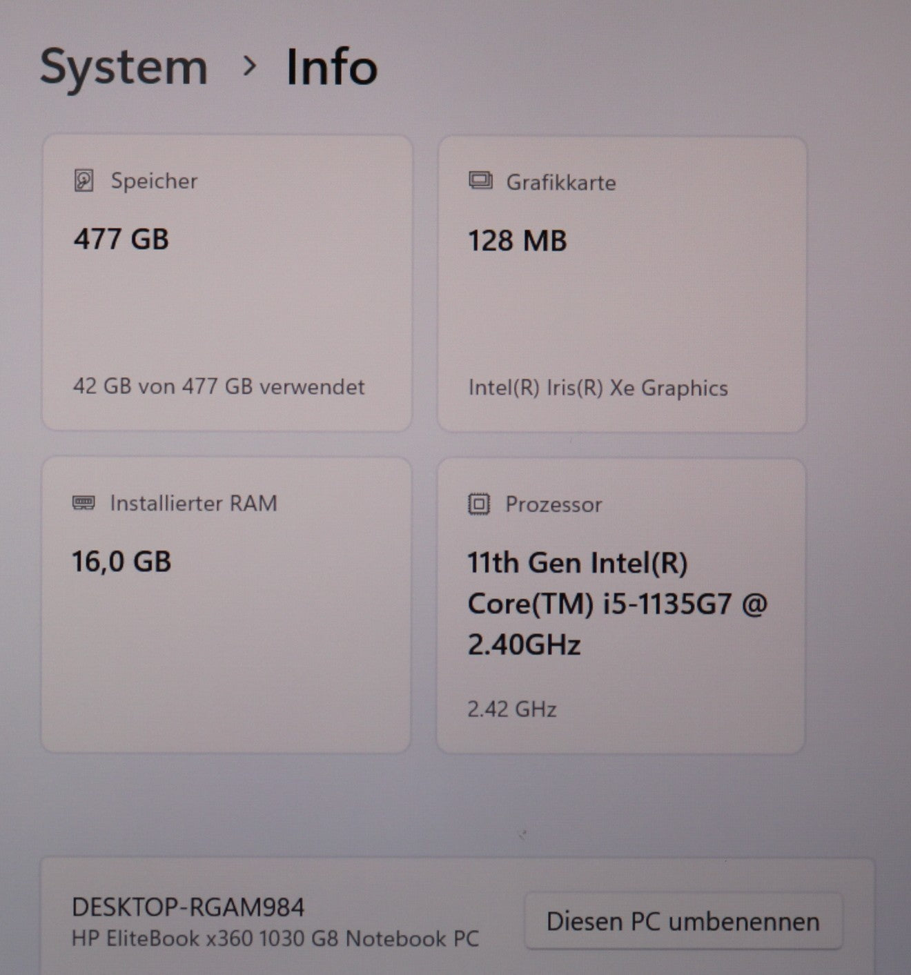Select the 128 MB graphics memory value
911x975 pixels.
pyautogui.click(x=517, y=242)
